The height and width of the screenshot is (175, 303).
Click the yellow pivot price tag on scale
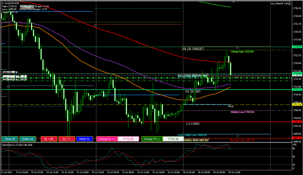[x=297, y=105]
